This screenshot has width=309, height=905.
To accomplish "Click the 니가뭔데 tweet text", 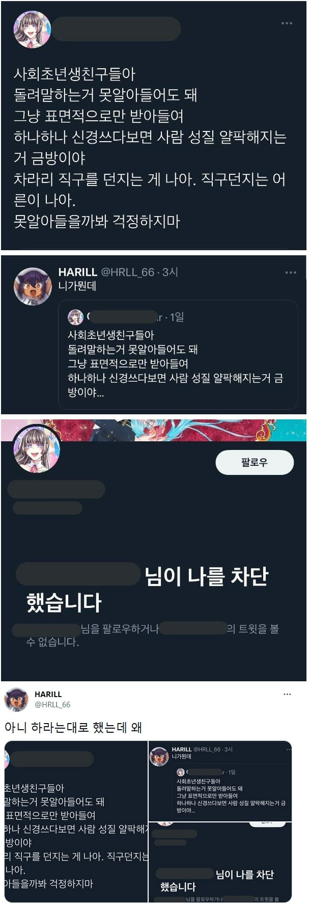I will pos(77,286).
